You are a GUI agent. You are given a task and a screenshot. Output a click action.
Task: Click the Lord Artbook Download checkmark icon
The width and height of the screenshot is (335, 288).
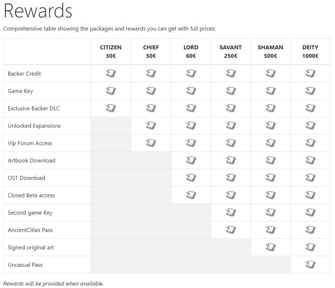191,160
